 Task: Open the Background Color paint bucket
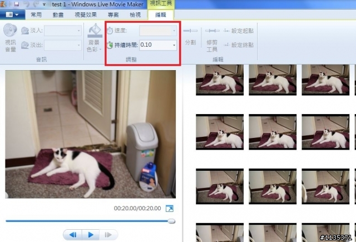click(95, 31)
